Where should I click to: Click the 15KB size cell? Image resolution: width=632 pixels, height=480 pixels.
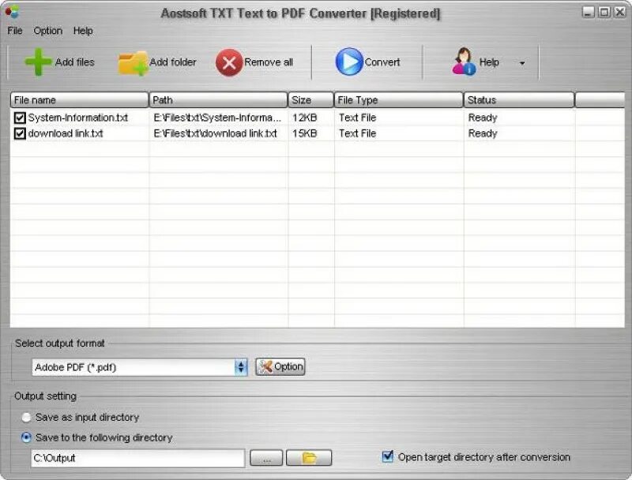305,133
